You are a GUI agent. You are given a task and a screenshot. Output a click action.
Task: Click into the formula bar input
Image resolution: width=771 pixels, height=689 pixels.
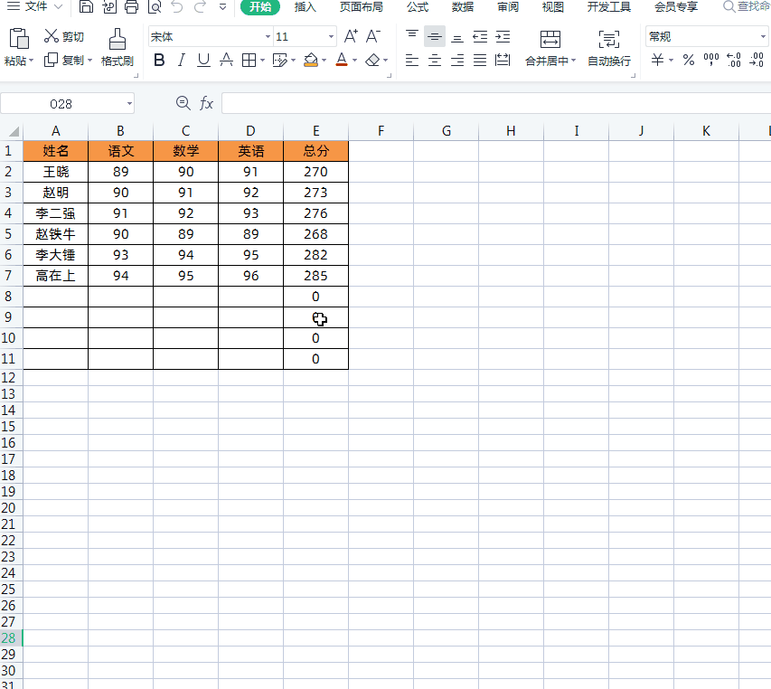[x=496, y=103]
